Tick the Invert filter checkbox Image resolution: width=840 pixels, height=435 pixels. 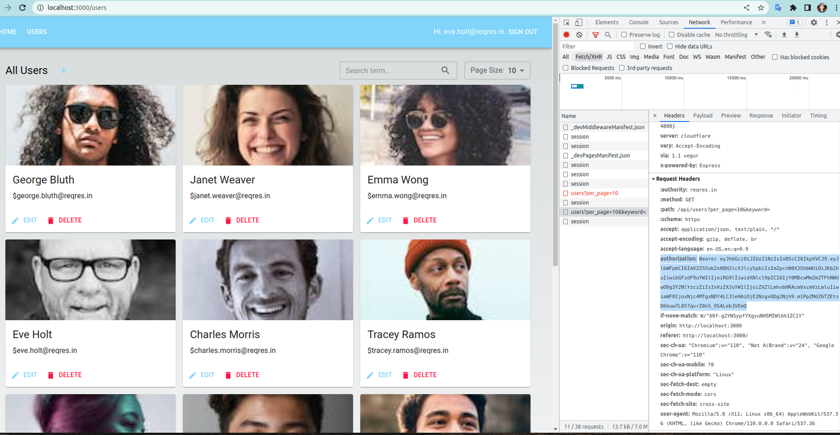[x=642, y=46]
